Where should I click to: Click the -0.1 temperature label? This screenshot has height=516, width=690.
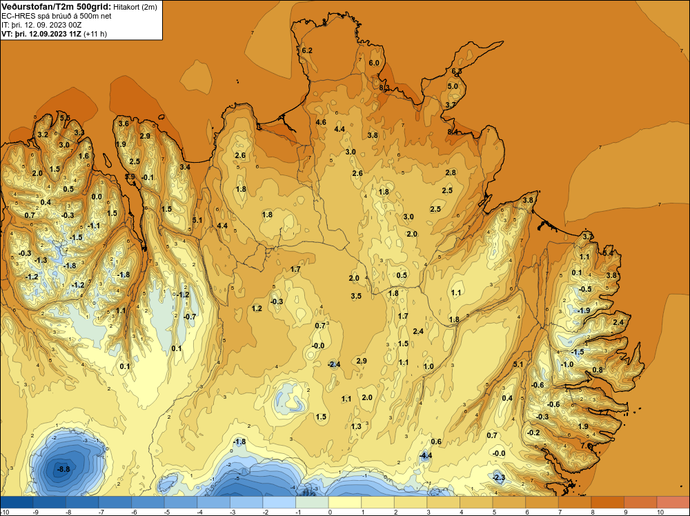148,177
